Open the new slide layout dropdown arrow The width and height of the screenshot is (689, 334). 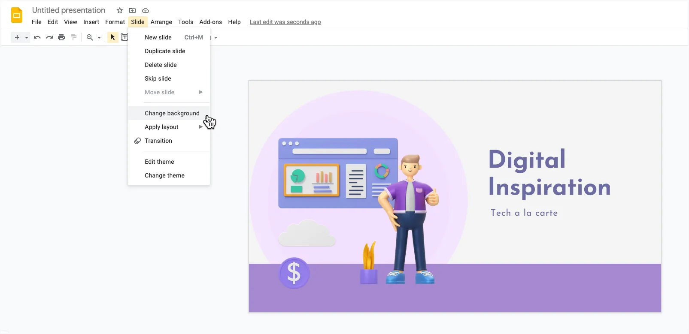point(27,38)
